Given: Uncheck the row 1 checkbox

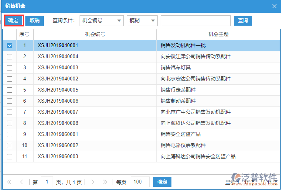Looking at the screenshot, I should coord(10,46).
